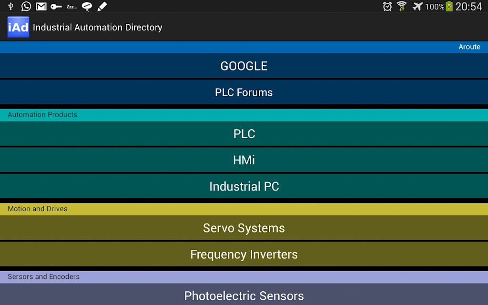Tap the pencil notification icon
The image size is (488, 305).
coord(102,7)
